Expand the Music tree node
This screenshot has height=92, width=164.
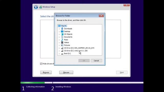point(59,40)
